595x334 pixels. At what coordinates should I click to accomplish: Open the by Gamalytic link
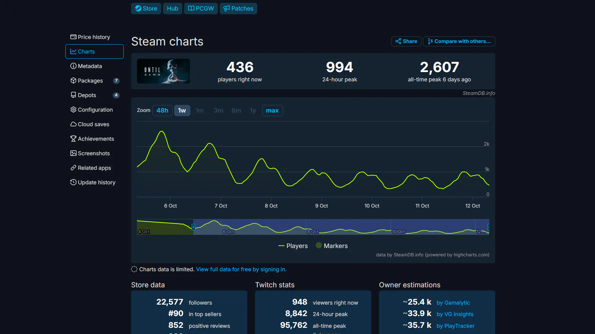coord(453,303)
